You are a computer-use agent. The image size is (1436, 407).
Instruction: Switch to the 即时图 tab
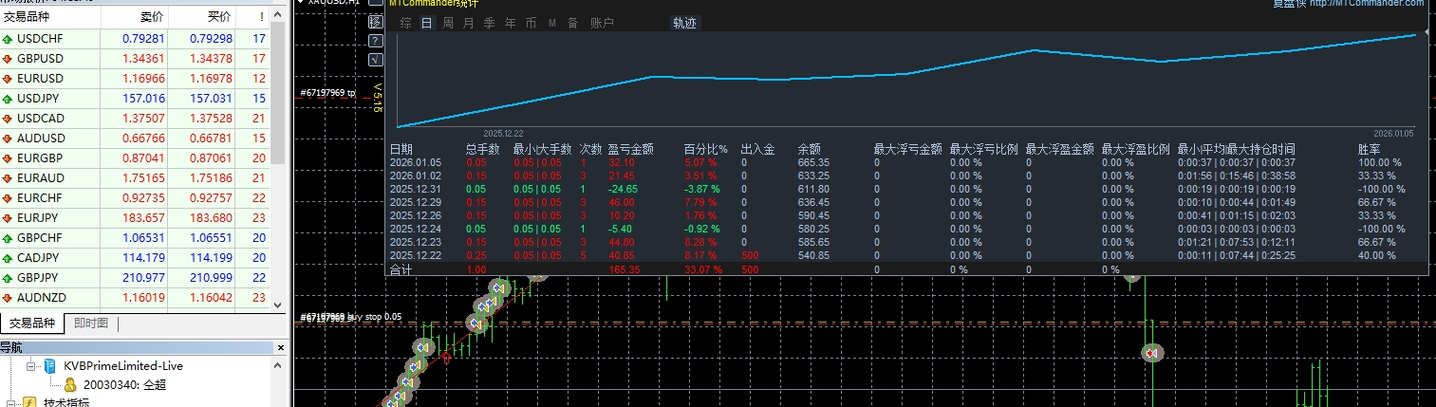[91, 324]
